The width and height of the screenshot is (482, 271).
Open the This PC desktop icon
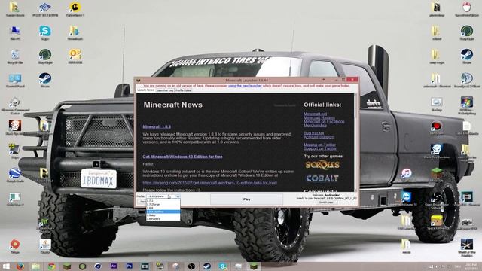click(15, 32)
